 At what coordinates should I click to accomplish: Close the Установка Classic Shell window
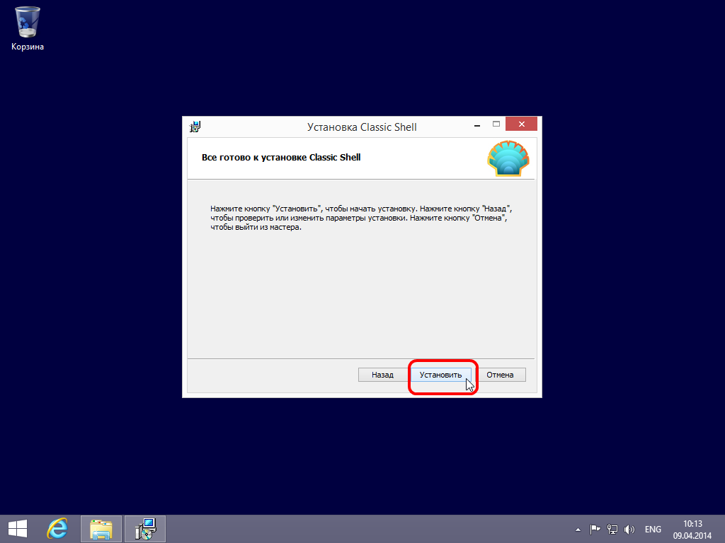point(521,124)
